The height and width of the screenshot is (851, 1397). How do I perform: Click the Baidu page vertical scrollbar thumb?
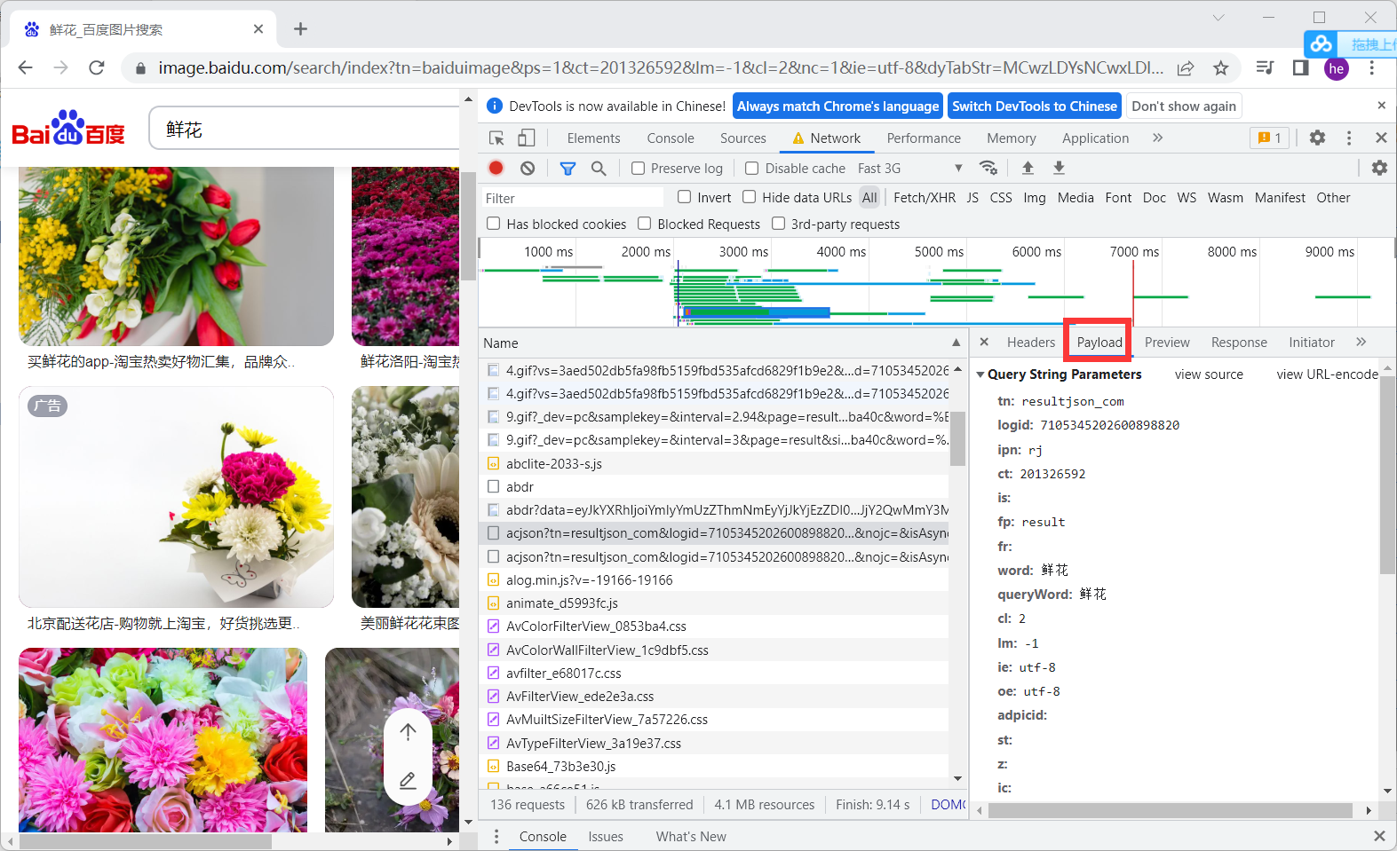[x=468, y=226]
